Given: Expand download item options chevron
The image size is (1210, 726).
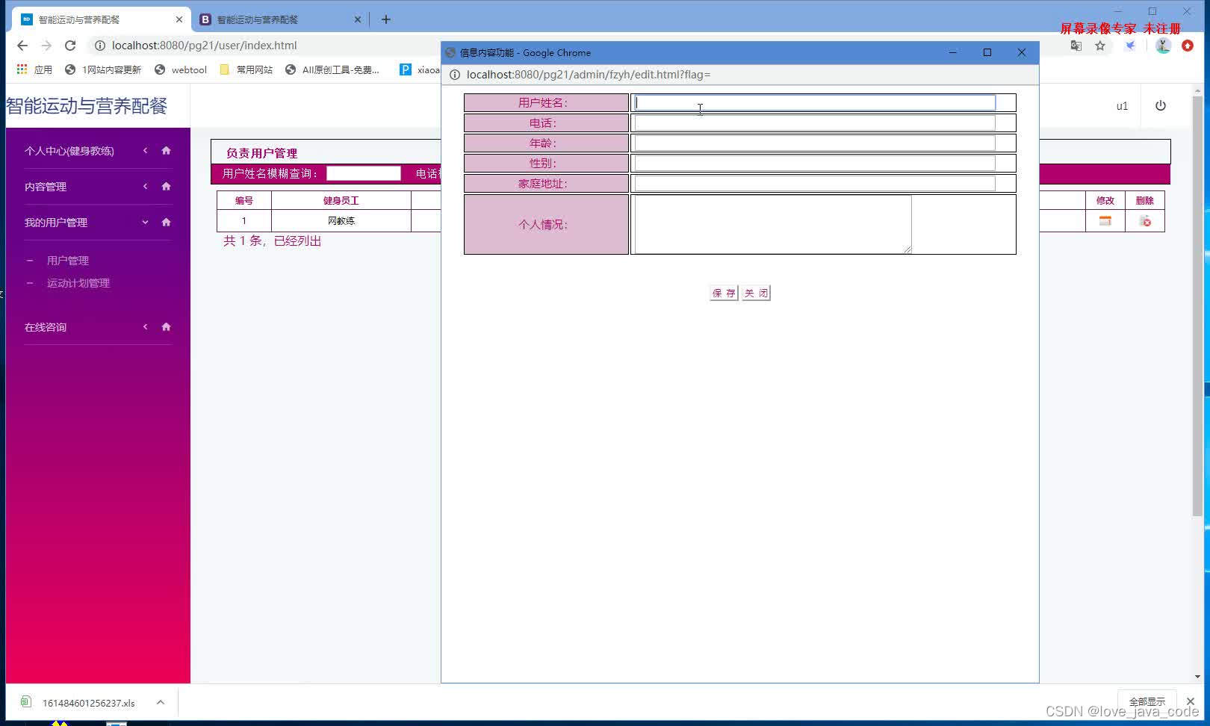Looking at the screenshot, I should 160,702.
